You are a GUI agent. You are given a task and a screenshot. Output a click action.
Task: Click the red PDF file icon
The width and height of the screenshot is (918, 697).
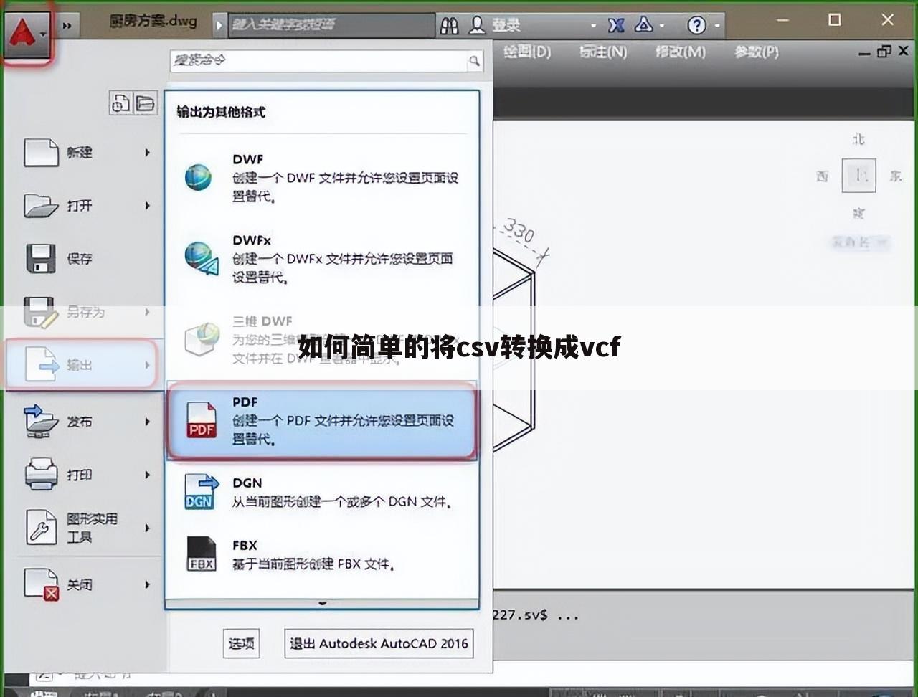click(202, 420)
